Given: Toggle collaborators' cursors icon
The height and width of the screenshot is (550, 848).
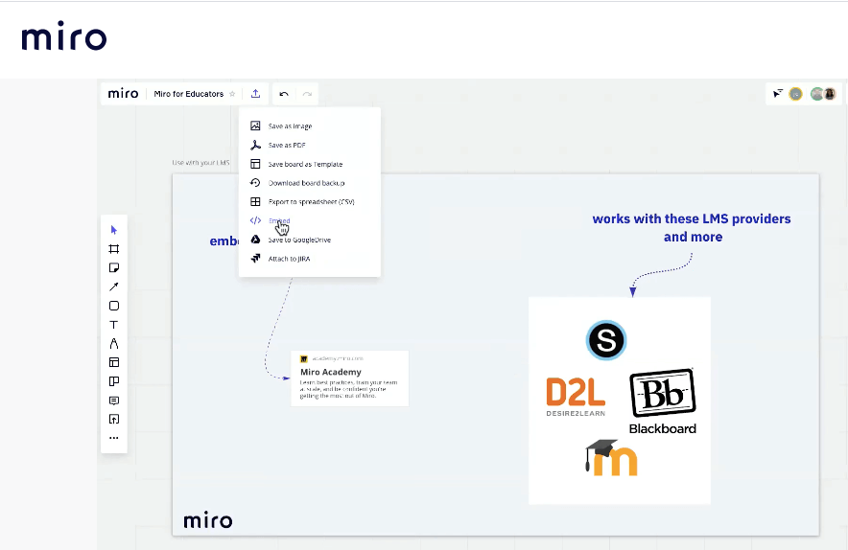Looking at the screenshot, I should [778, 94].
